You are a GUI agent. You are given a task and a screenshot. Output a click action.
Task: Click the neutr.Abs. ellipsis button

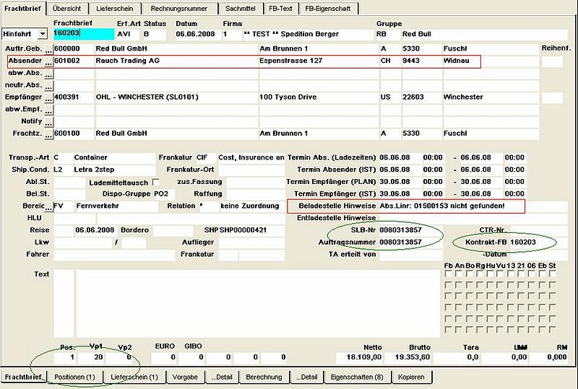click(x=48, y=86)
